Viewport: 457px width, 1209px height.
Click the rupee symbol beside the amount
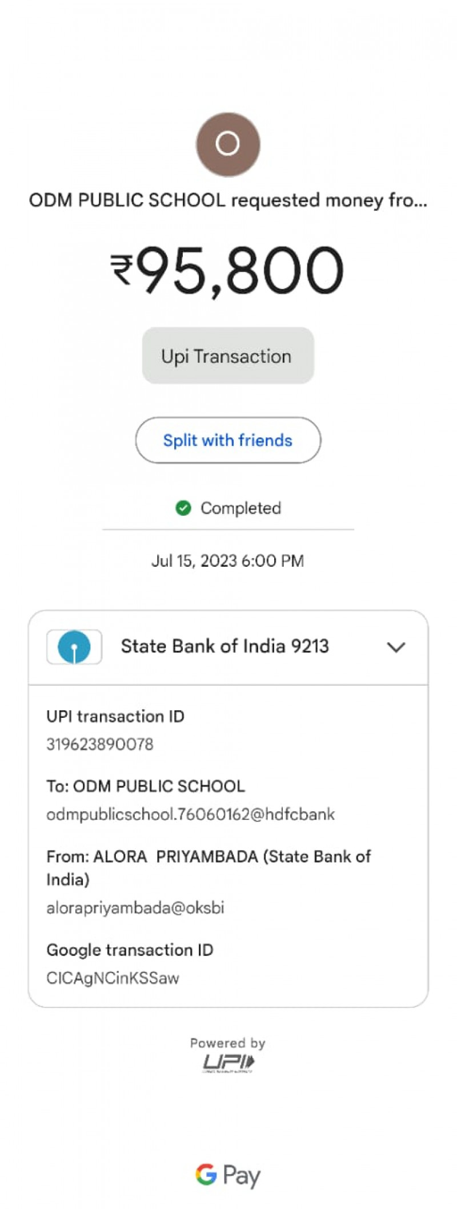tap(122, 270)
